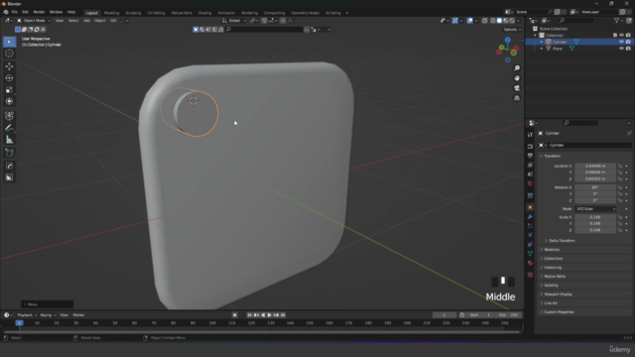Play the animation forward
635x357 pixels.
(269, 315)
